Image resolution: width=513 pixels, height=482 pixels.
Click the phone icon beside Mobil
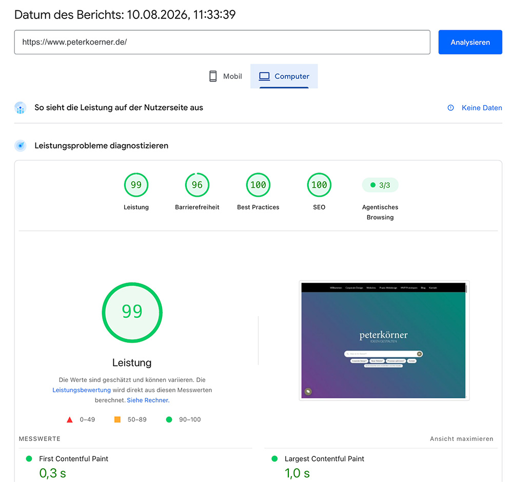(213, 76)
